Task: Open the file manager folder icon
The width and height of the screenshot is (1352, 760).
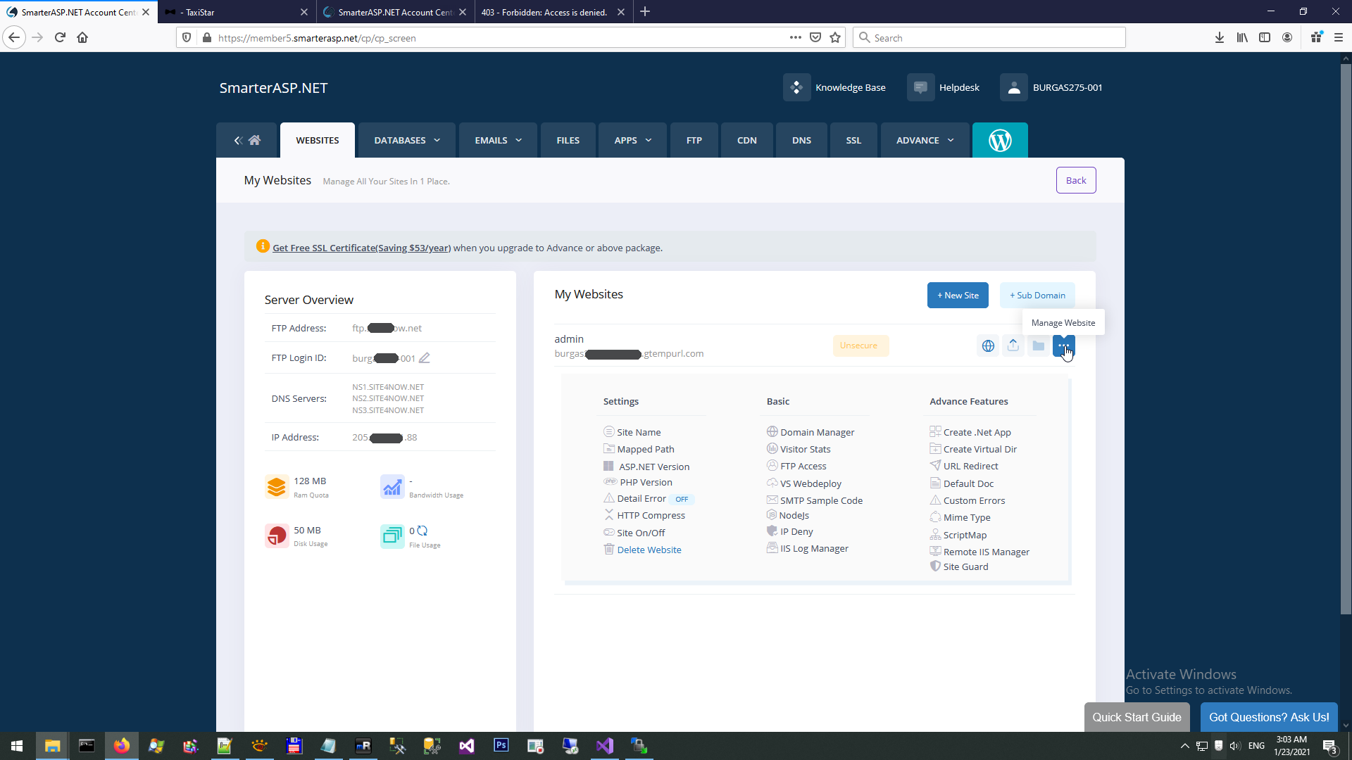Action: pyautogui.click(x=1038, y=346)
